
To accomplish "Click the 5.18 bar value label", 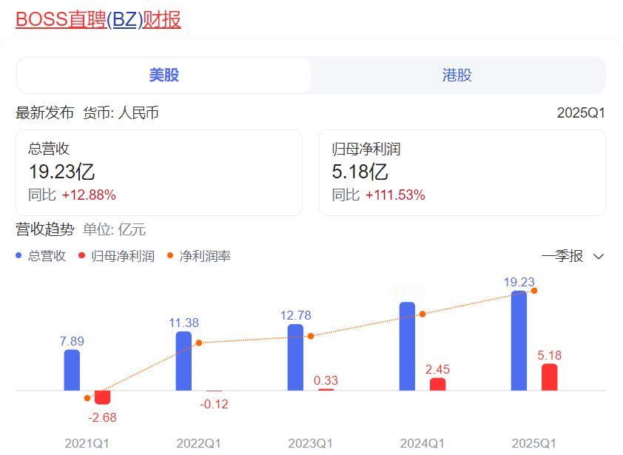I will coord(550,355).
